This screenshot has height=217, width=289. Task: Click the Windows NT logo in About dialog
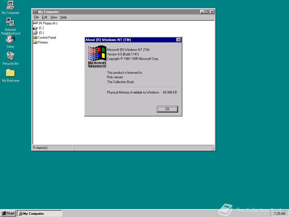[97, 57]
